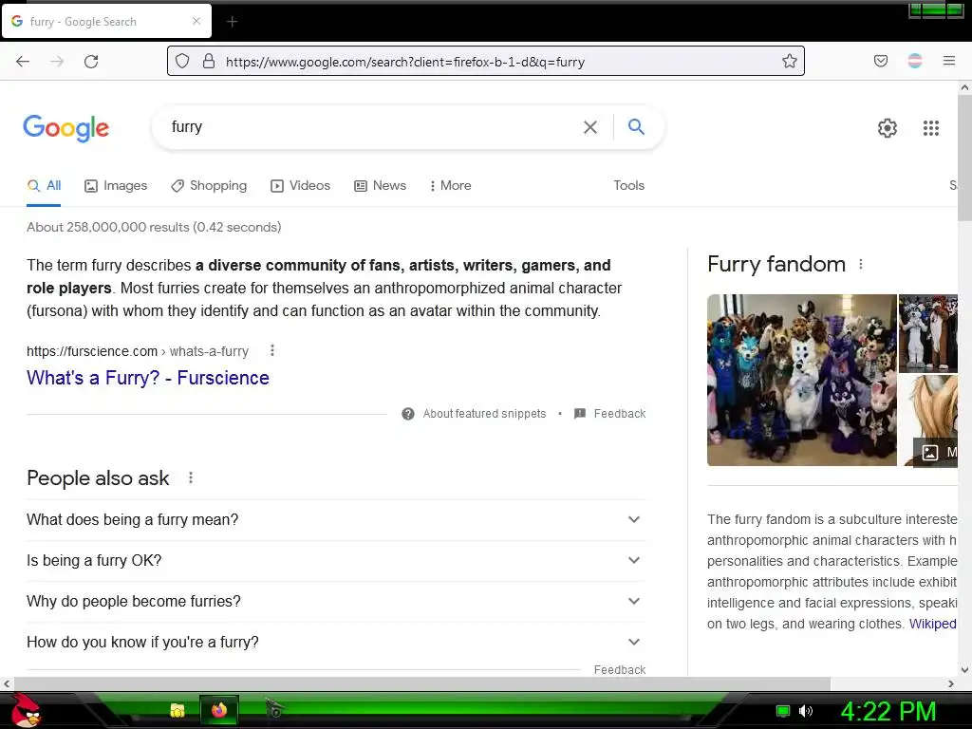This screenshot has height=729, width=972.
Task: Open options dots beside furscience.com result
Action: pyautogui.click(x=272, y=351)
